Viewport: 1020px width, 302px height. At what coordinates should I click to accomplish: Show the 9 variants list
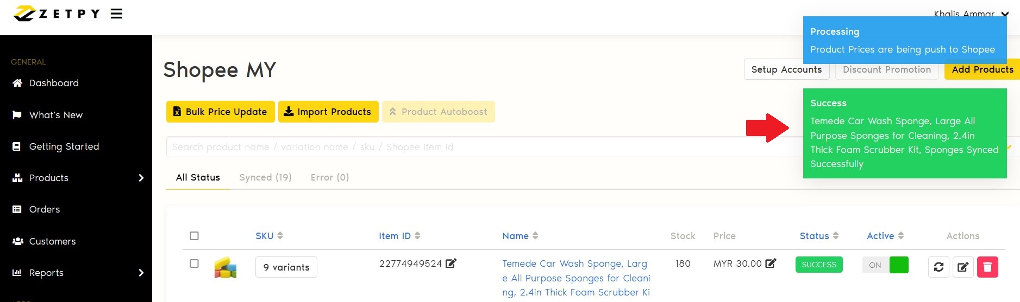pos(286,267)
